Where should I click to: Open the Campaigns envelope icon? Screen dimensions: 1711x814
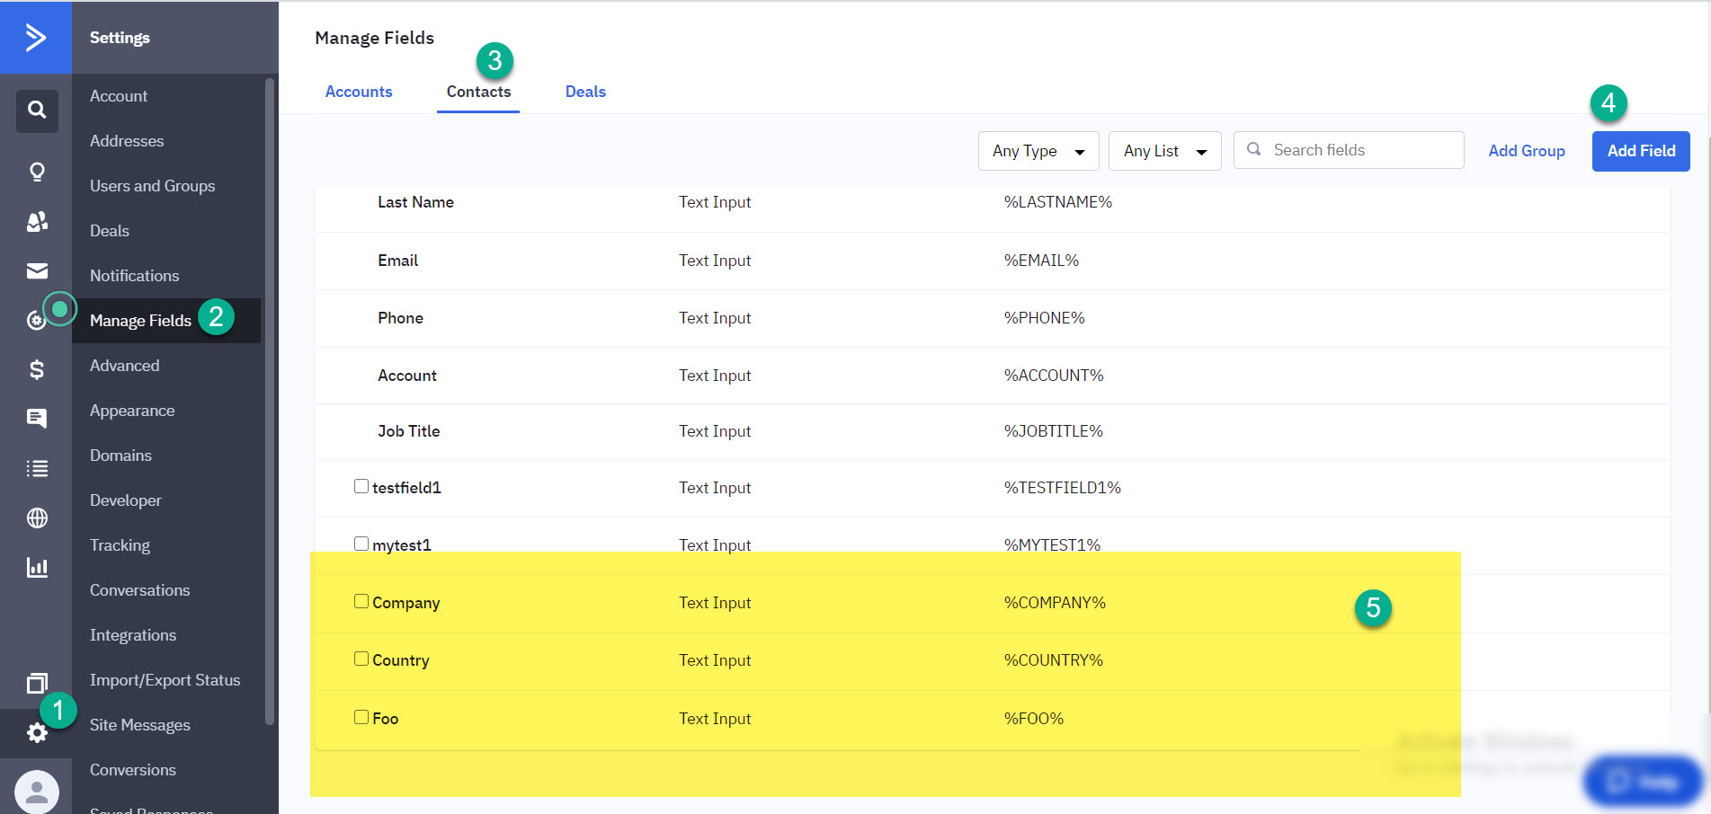pyautogui.click(x=37, y=271)
